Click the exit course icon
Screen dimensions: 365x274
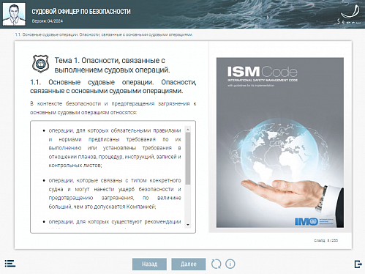[x=358, y=264]
